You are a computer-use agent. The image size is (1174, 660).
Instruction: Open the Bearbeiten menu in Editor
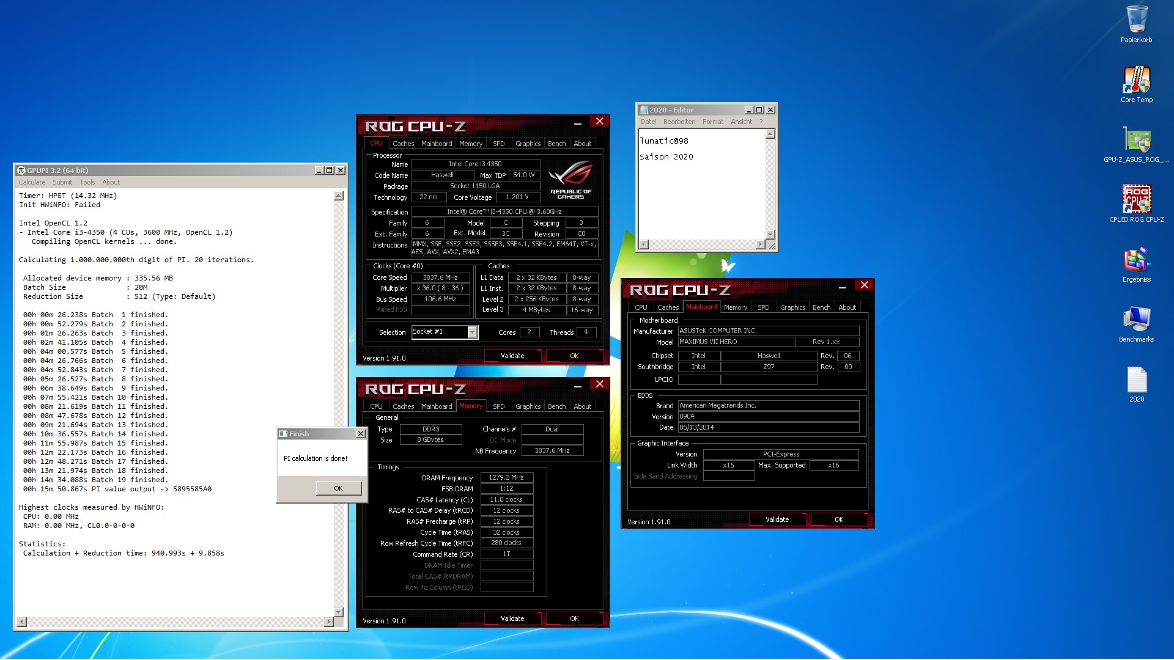pyautogui.click(x=679, y=122)
